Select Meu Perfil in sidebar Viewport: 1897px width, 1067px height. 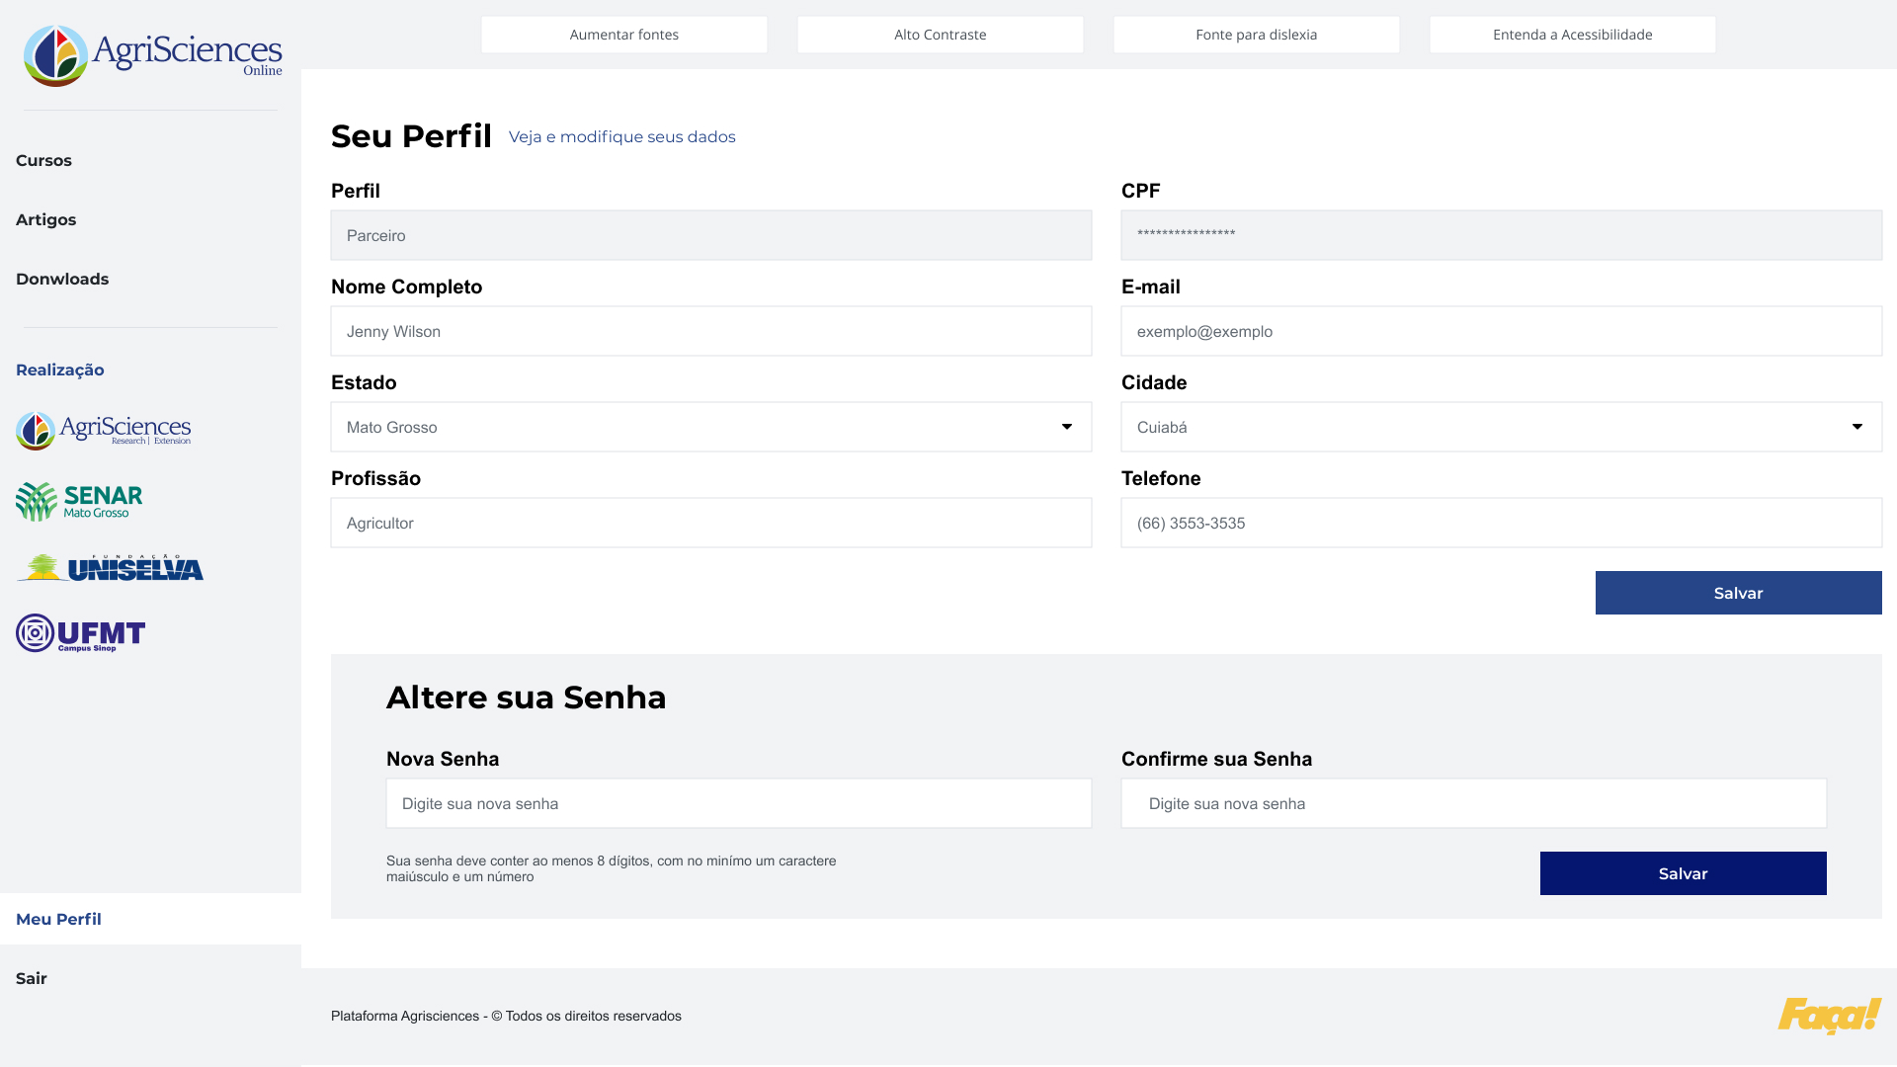(x=59, y=919)
